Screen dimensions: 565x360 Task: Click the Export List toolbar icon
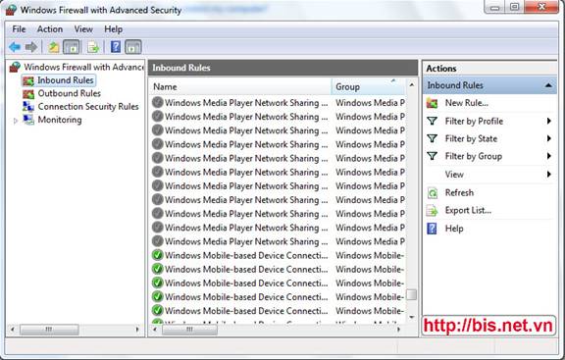(93, 47)
